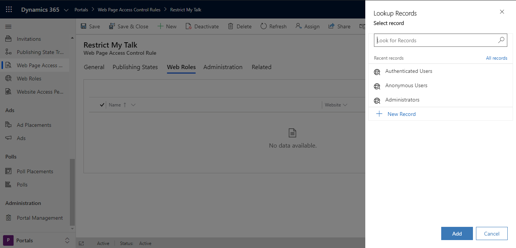This screenshot has height=248, width=516.
Task: Open Poll Placements in sidebar
Action: 35,171
